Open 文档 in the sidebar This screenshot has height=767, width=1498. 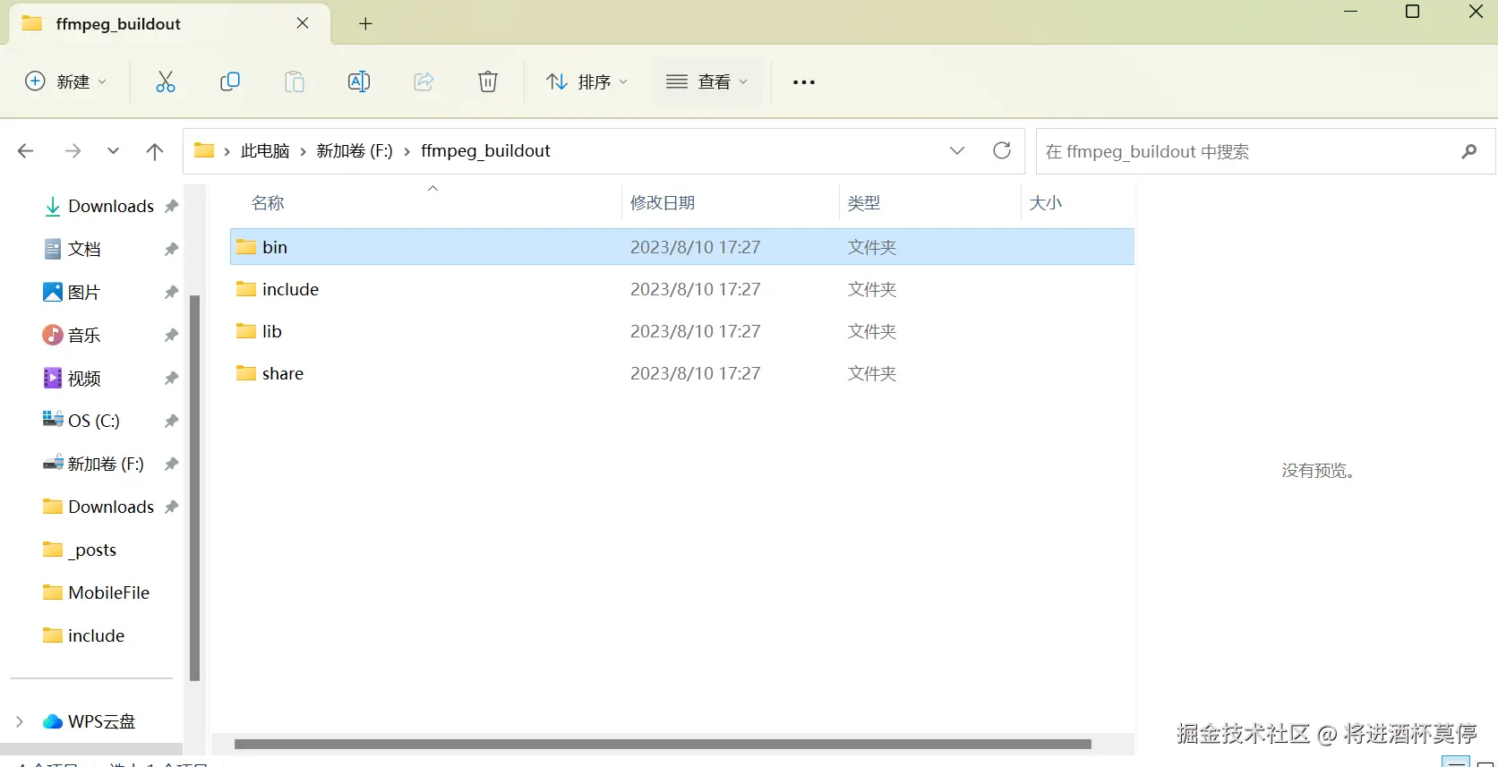pos(84,249)
